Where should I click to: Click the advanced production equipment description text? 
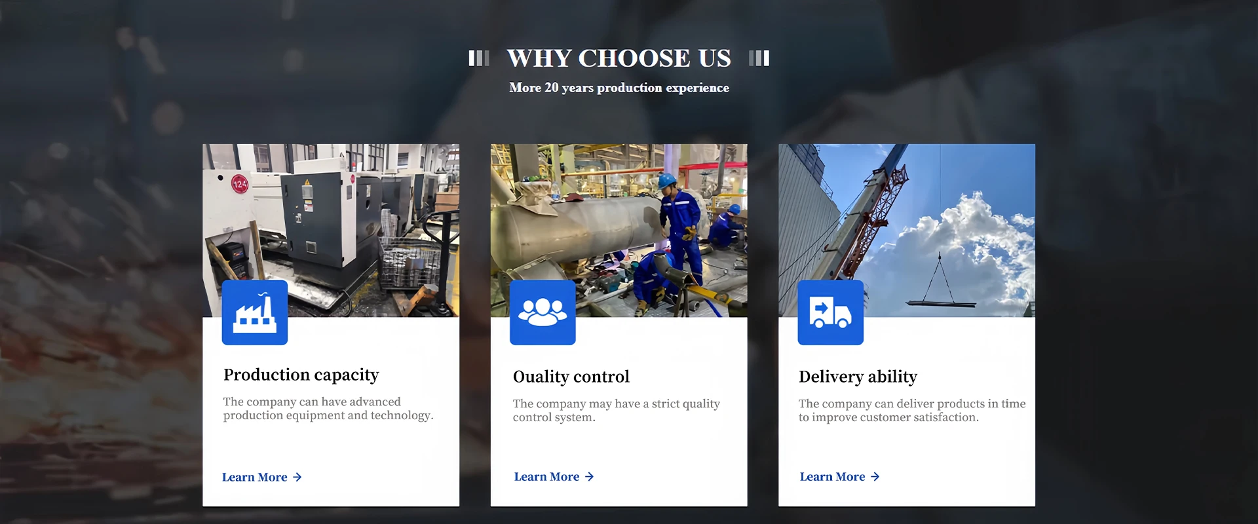pyautogui.click(x=328, y=409)
